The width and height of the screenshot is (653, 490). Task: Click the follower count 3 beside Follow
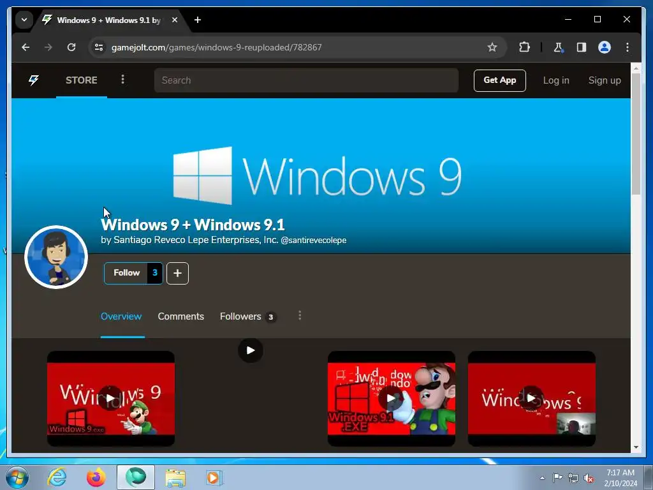pyautogui.click(x=155, y=273)
